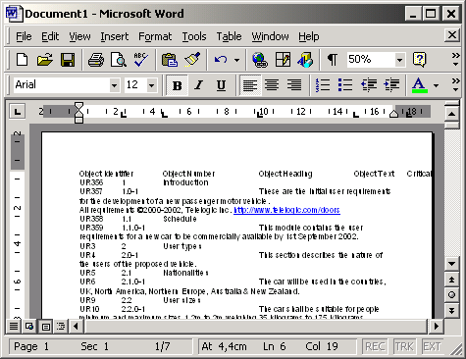
Task: Open the Help menu
Action: coord(308,36)
